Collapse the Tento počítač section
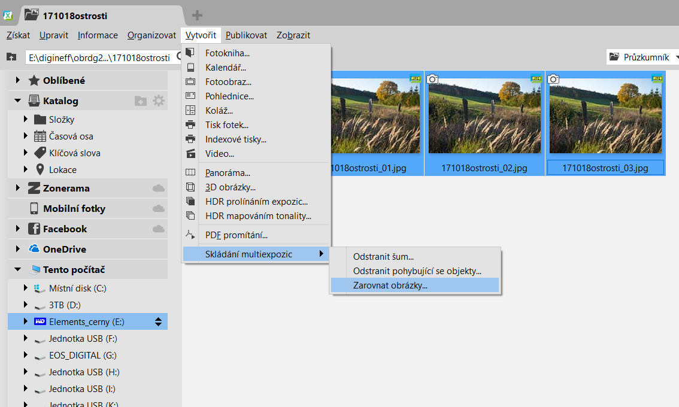 pyautogui.click(x=18, y=269)
